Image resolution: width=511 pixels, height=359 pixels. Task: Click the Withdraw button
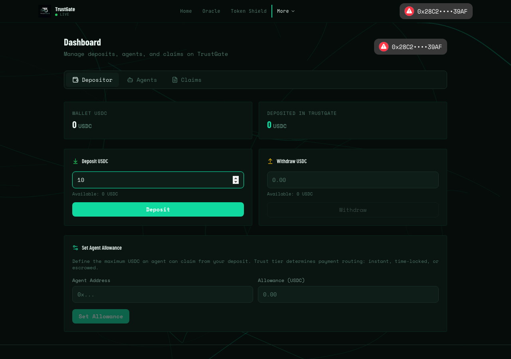[353, 210]
